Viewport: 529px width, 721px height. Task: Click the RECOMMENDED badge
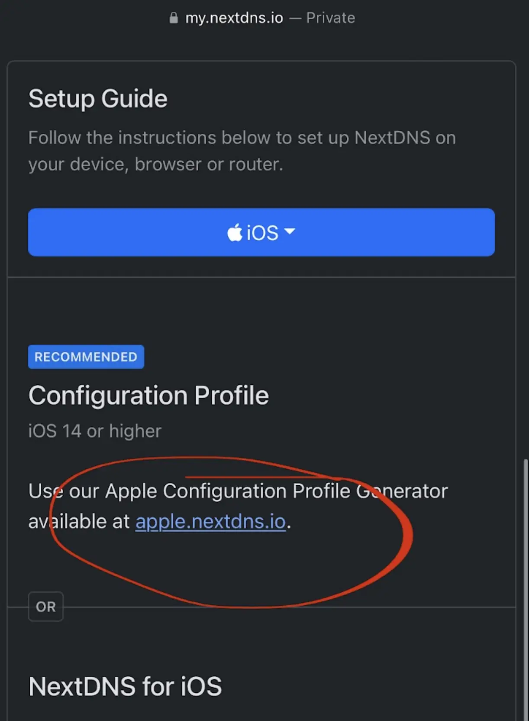pyautogui.click(x=86, y=357)
